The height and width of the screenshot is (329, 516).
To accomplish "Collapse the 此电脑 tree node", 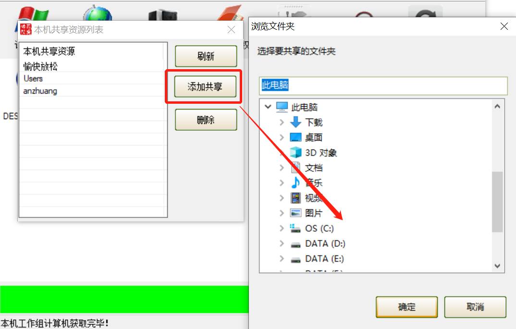I will [x=268, y=107].
